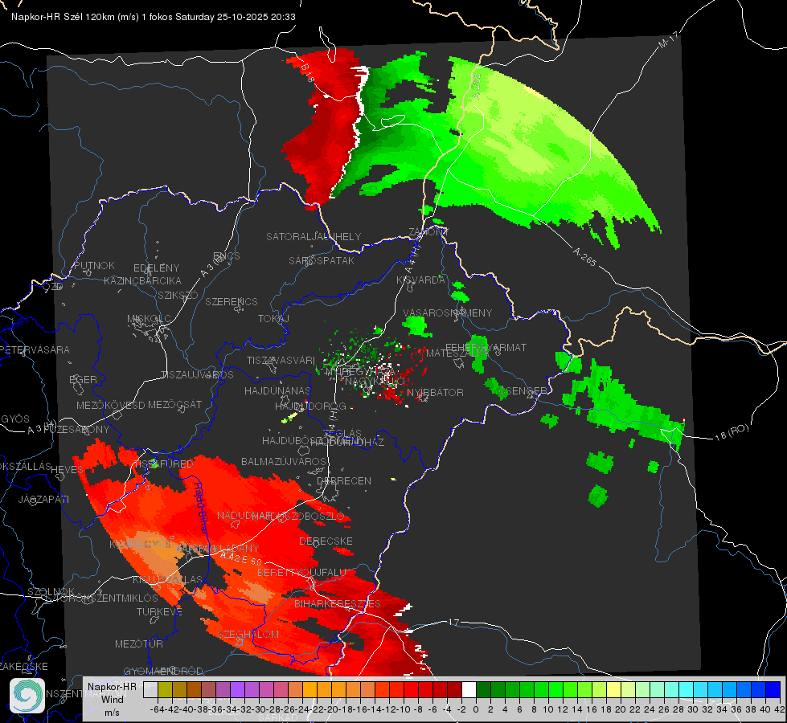Click the 42 value at legend's right end

coord(780,709)
